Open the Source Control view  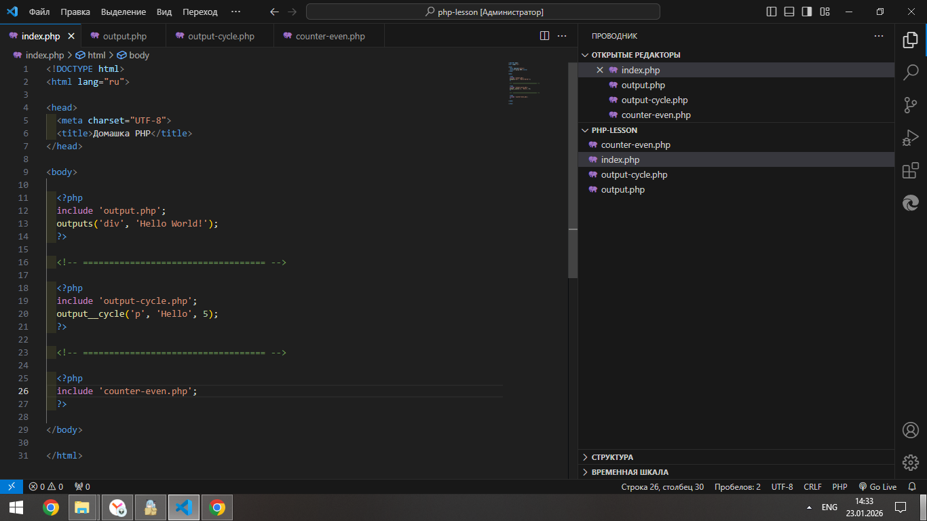pyautogui.click(x=910, y=105)
